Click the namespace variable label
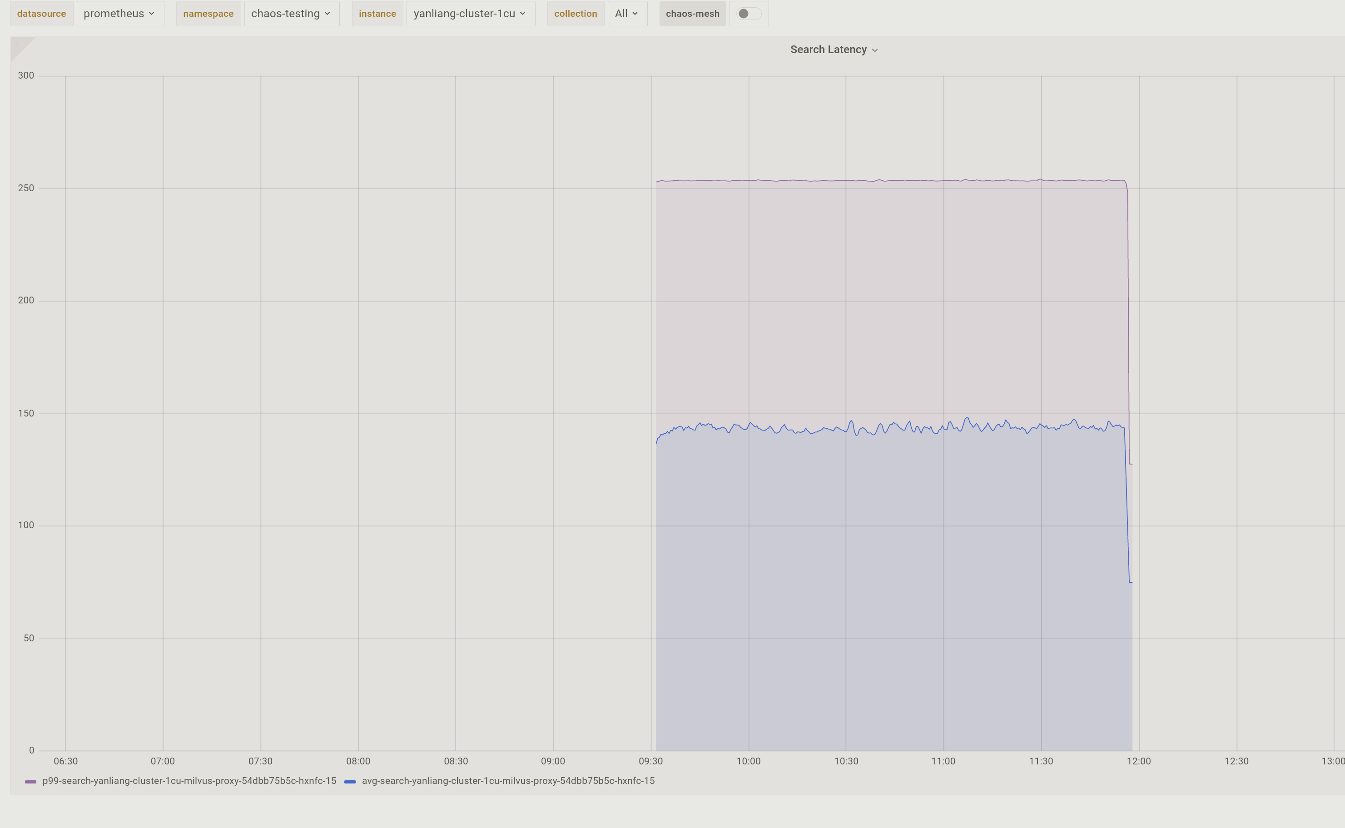 pos(208,13)
